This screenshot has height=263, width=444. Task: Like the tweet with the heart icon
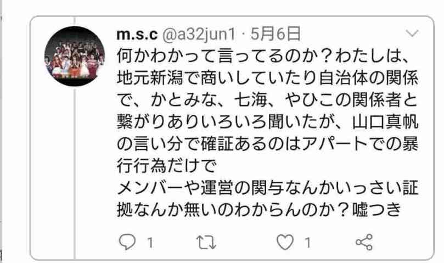285,243
